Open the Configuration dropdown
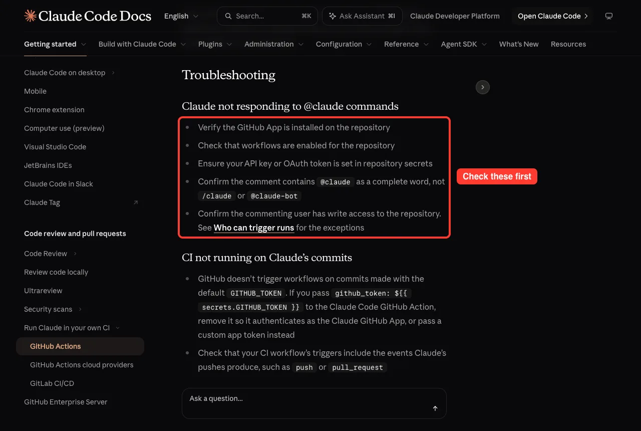Image resolution: width=641 pixels, height=431 pixels. point(344,44)
